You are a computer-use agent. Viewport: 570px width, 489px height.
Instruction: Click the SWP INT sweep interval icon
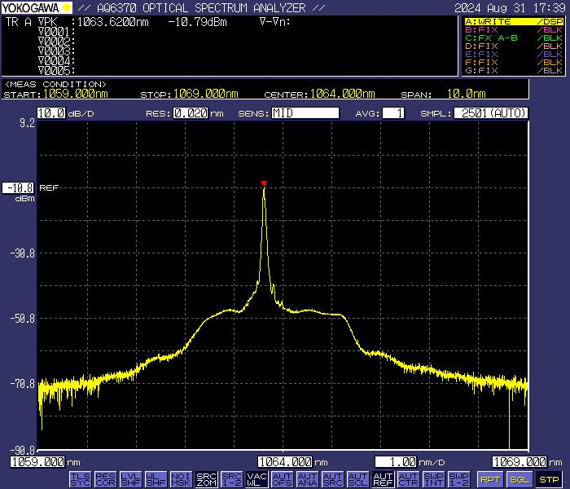point(433,480)
